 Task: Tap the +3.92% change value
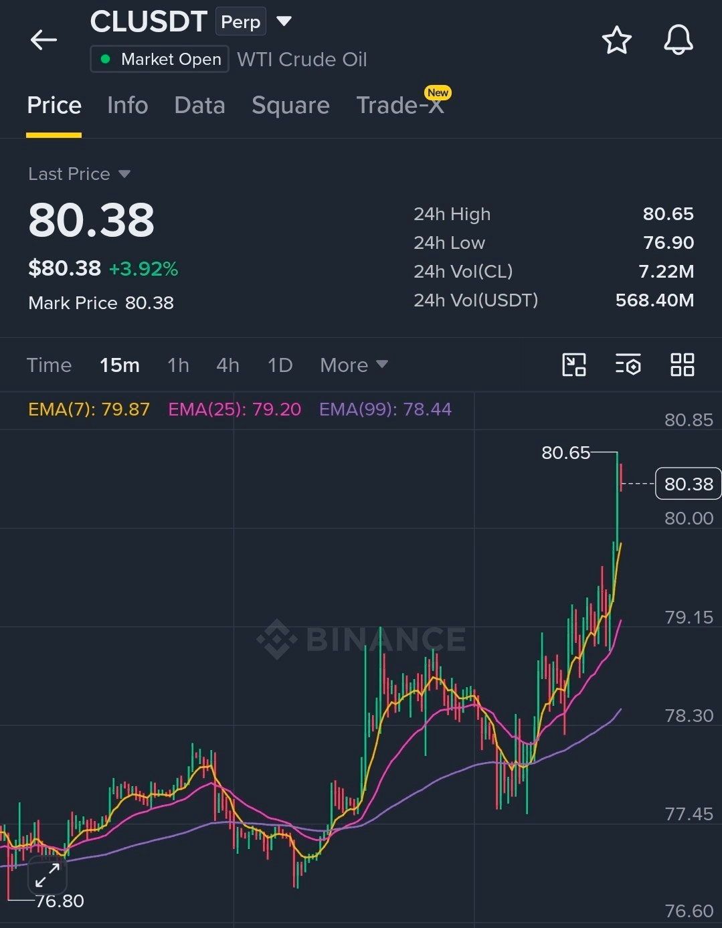143,269
